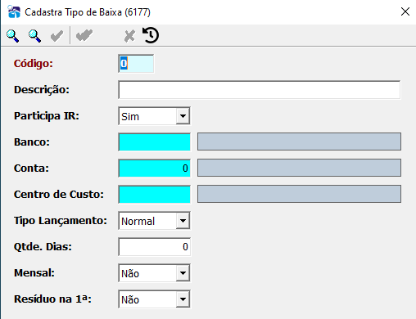Click the history clock arrow icon
The width and height of the screenshot is (416, 319).
(x=151, y=35)
